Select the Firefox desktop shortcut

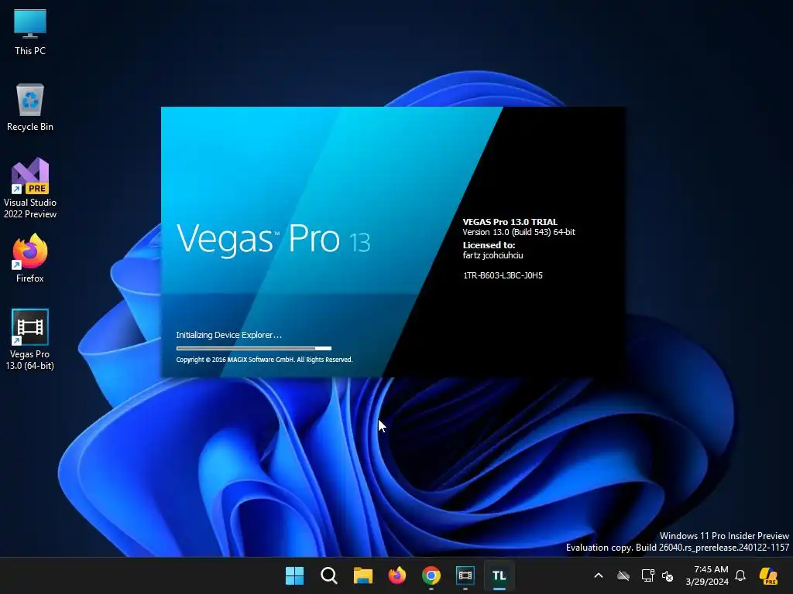click(30, 258)
